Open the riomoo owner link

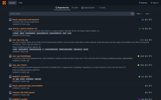click(x=16, y=93)
